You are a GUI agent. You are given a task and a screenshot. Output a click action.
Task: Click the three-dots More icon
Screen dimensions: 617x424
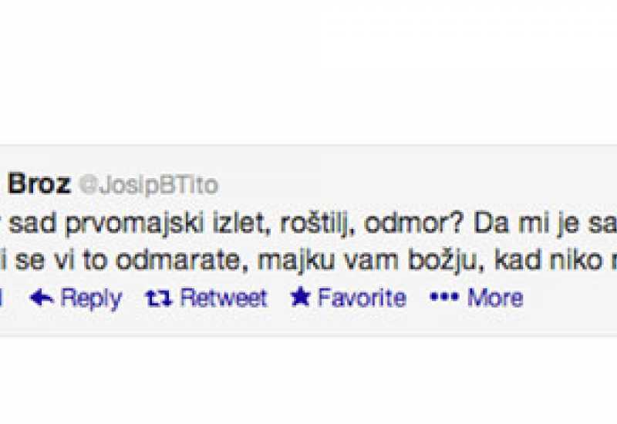tap(444, 297)
